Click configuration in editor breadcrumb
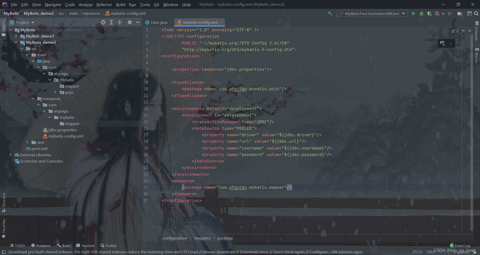The image size is (480, 255). (x=175, y=238)
